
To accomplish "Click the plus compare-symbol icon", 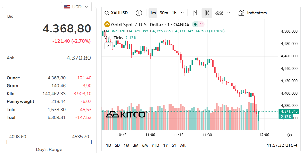I will coord(139,13).
